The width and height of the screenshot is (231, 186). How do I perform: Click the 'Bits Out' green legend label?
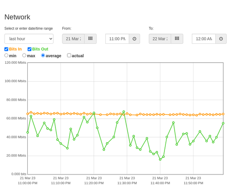(40, 49)
